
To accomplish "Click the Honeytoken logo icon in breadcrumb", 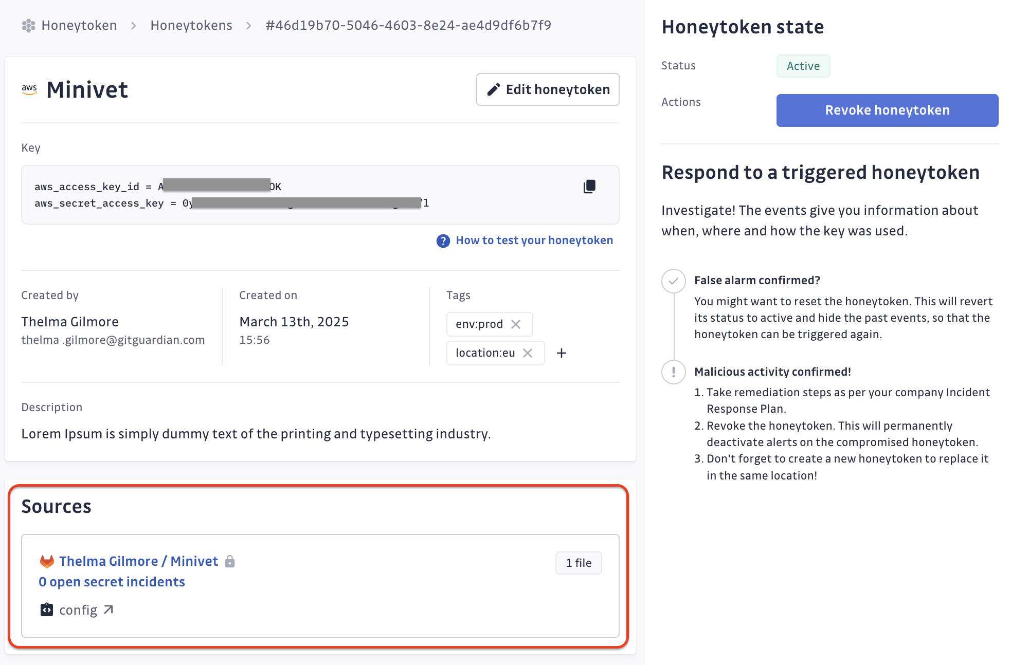I will click(x=28, y=25).
